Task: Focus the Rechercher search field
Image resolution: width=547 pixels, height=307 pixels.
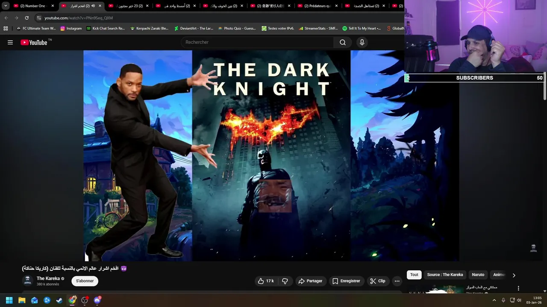Action: 257,42
